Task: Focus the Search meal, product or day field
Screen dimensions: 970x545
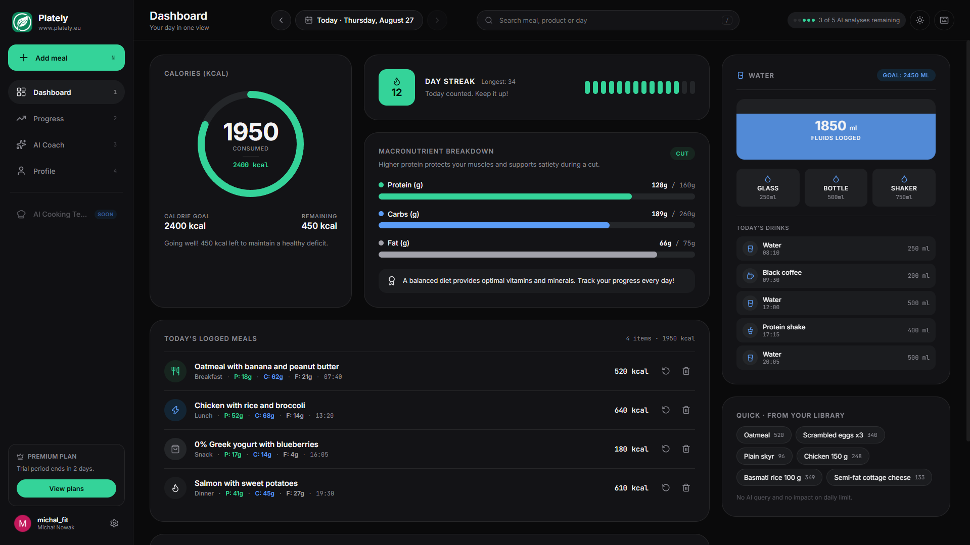Action: coord(608,20)
